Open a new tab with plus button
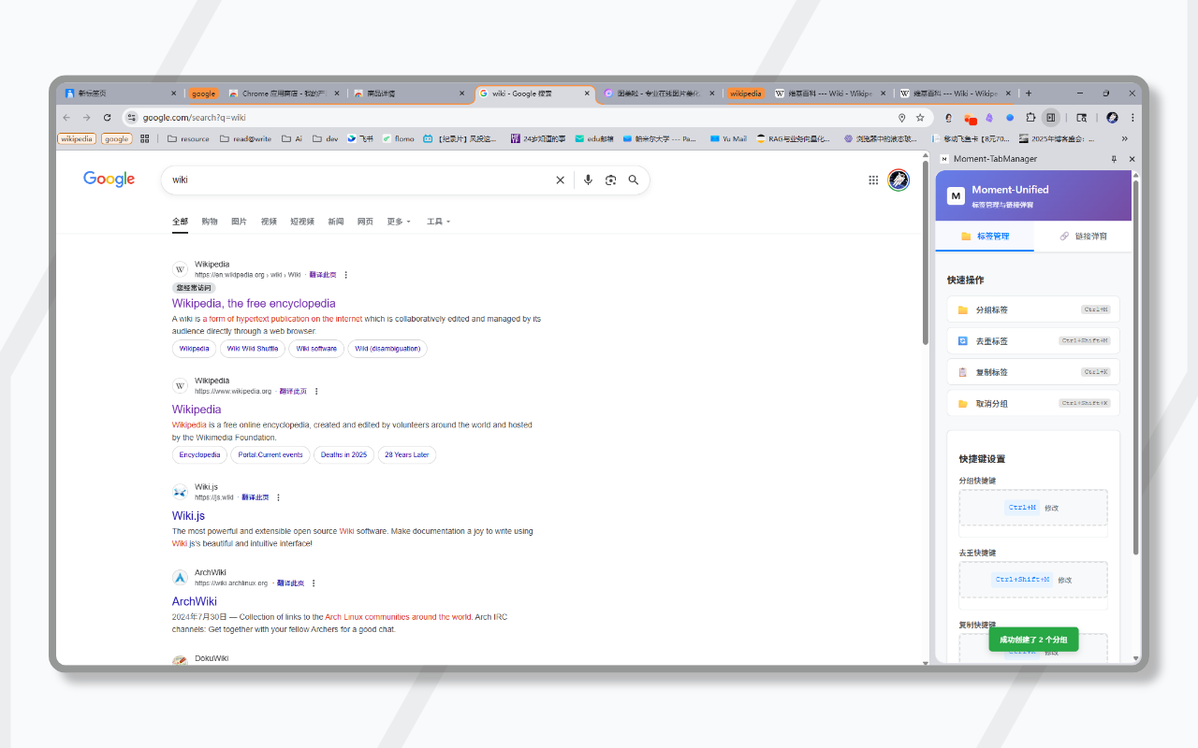The height and width of the screenshot is (748, 1198). (x=1029, y=93)
